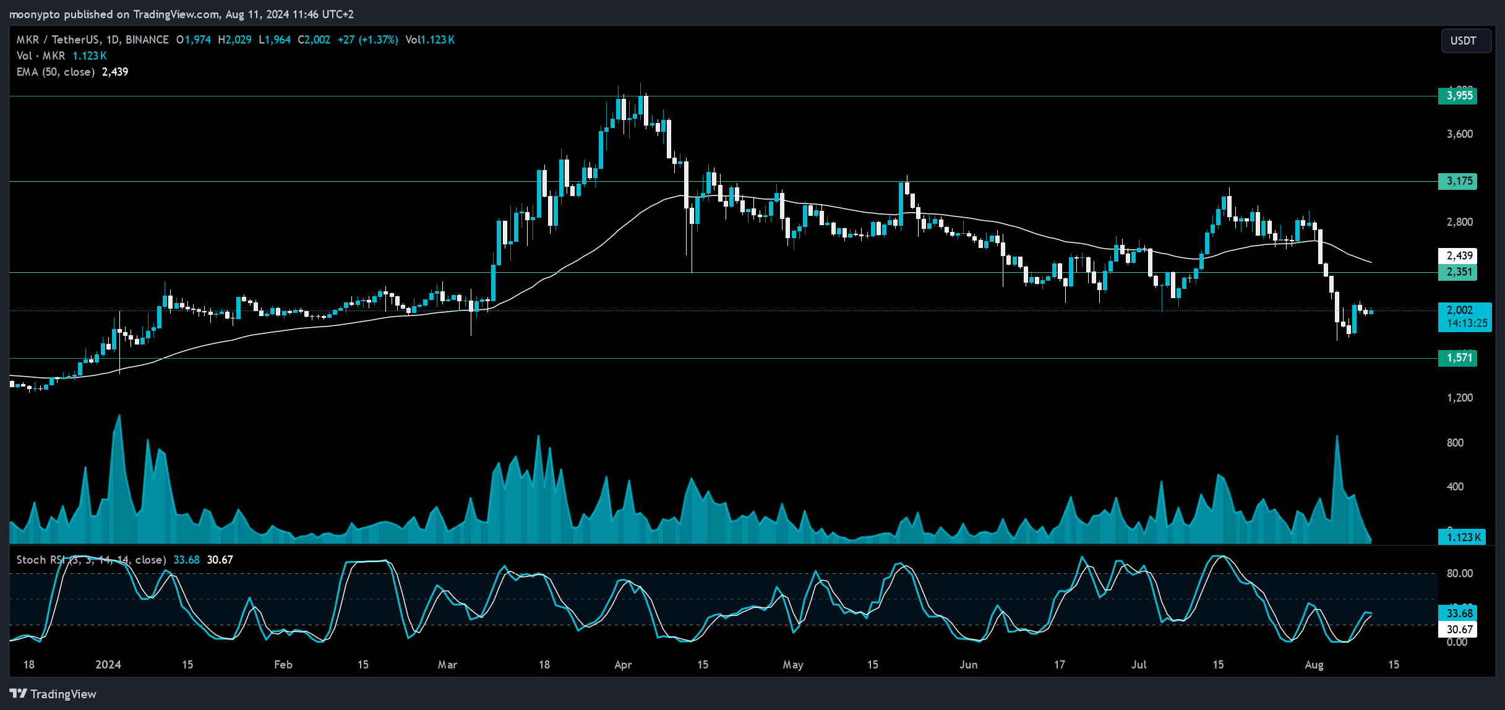Screen dimensions: 1505x710
Task: Click the 80.00 Stoch RSI scale value
Action: coord(1460,573)
